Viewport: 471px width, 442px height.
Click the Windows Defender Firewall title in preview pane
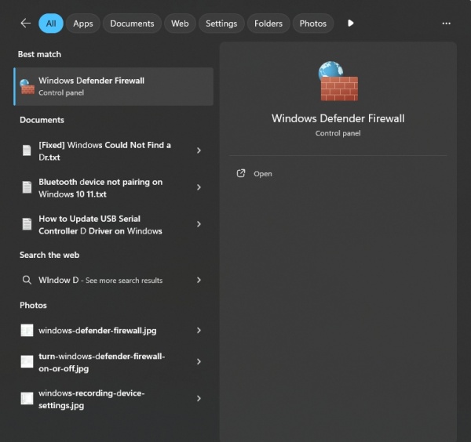coord(338,118)
